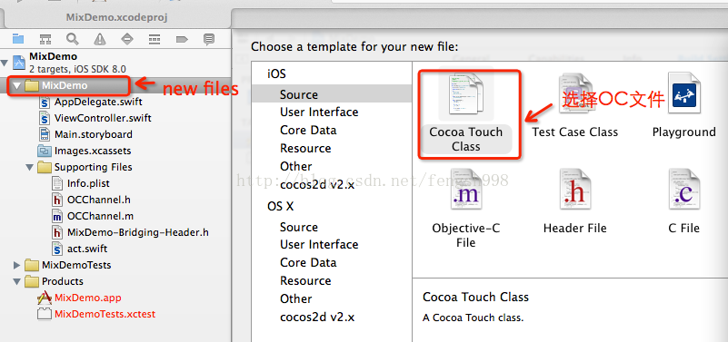Open the Find navigator magnifier icon

pyautogui.click(x=72, y=39)
